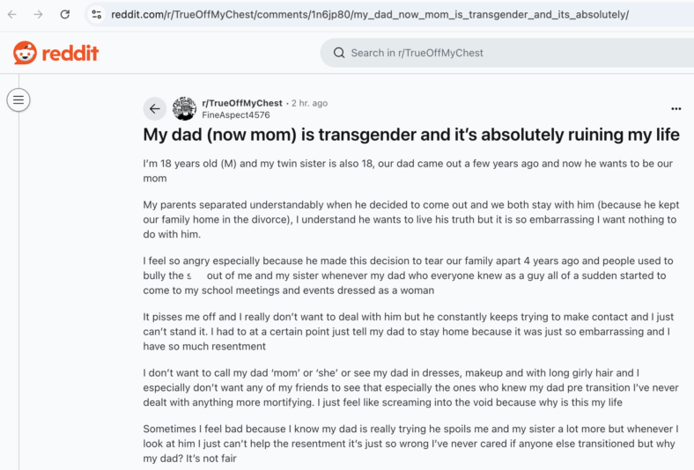This screenshot has width=694, height=470.
Task: Reload the page with refresh icon
Action: 65,15
